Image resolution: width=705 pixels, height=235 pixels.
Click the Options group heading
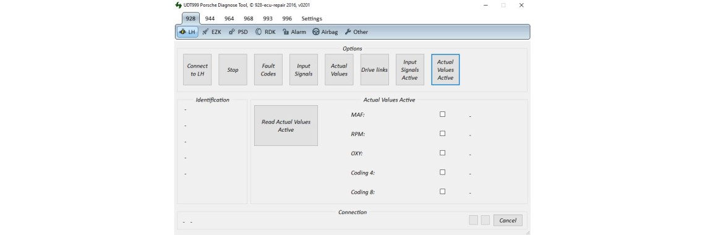(x=352, y=48)
